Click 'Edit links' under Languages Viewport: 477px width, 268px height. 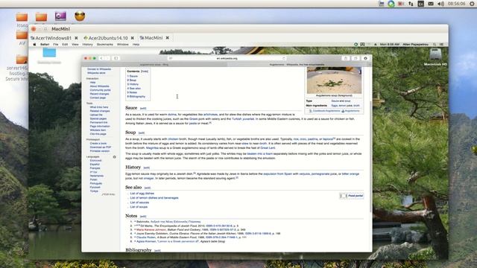[x=109, y=194]
